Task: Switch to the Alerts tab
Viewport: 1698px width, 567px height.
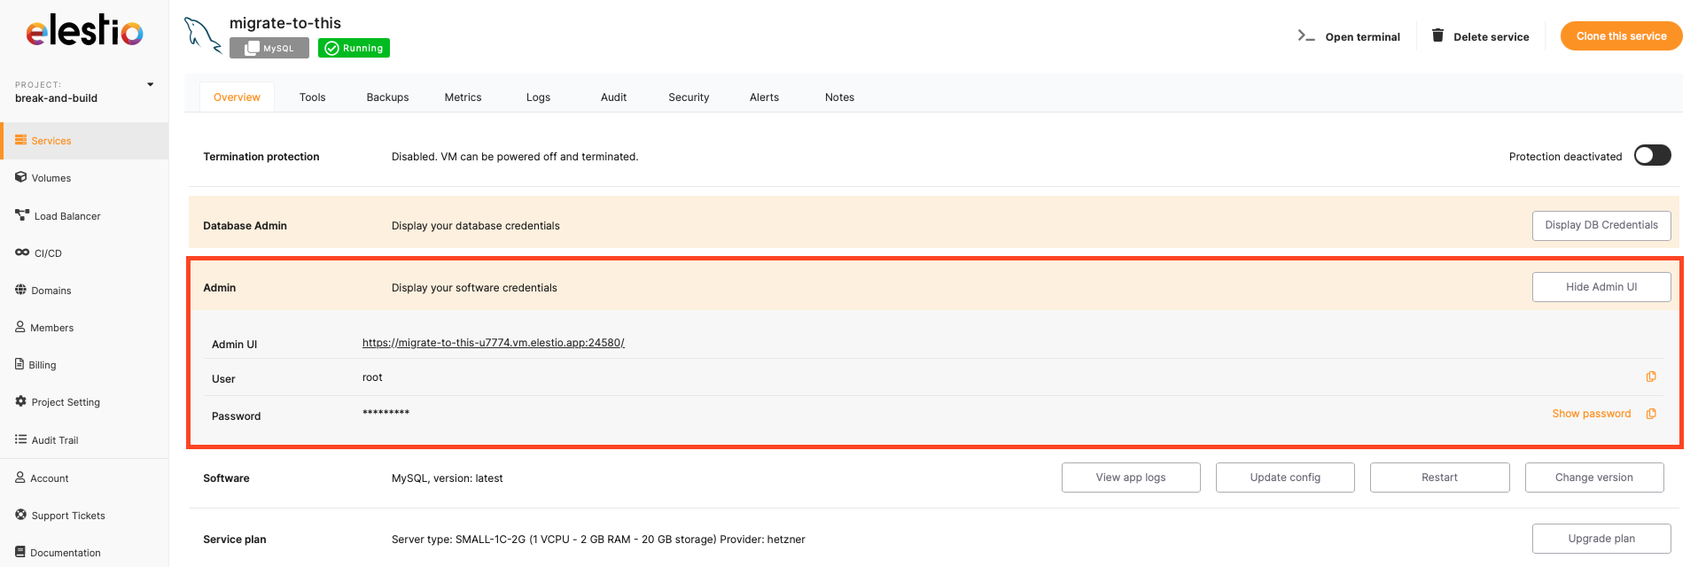Action: [x=764, y=97]
